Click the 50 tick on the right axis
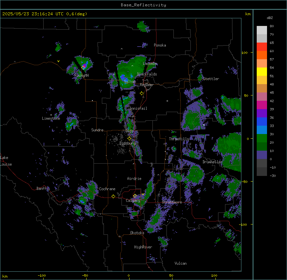 pos(246,95)
